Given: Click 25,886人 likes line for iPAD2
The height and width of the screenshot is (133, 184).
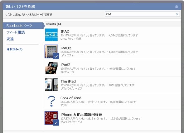Looking at the screenshot, I should coord(99,52).
